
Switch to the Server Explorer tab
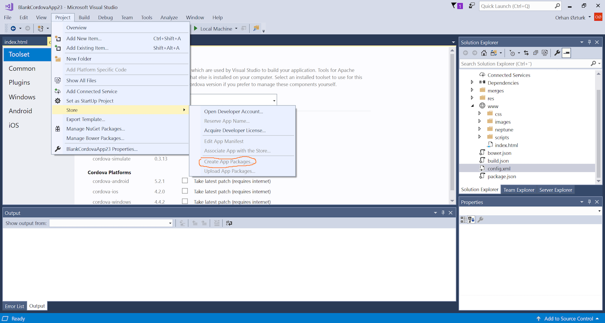coord(555,190)
